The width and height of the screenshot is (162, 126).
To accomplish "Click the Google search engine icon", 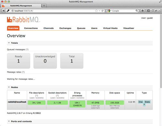I will click(109, 11).
